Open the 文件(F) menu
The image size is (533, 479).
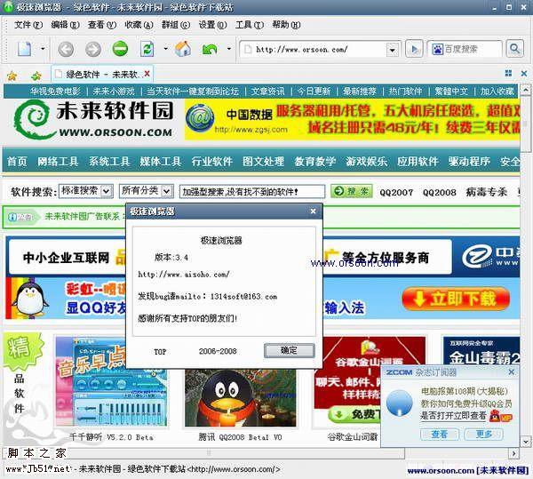(x=28, y=25)
